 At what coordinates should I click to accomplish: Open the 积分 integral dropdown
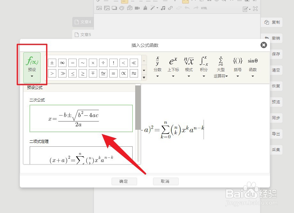click(204, 67)
